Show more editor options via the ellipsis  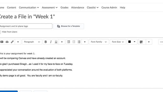(x=161, y=42)
